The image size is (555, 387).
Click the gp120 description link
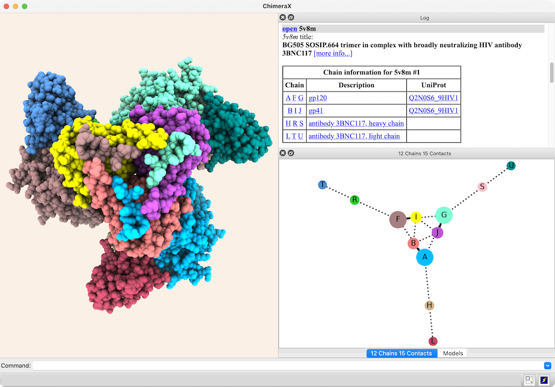pyautogui.click(x=320, y=98)
